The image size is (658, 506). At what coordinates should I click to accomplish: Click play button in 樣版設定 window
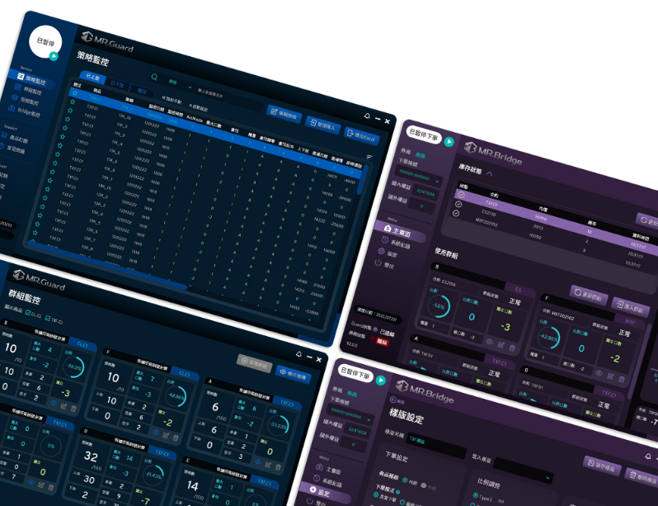coord(381,381)
